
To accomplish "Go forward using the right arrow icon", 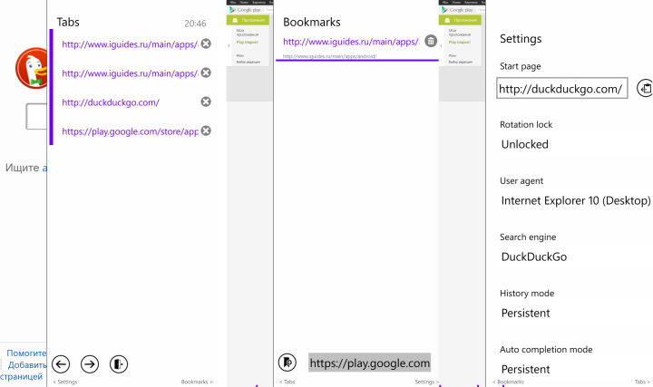I will point(90,364).
